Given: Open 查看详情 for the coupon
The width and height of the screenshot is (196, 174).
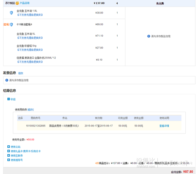Looking at the screenshot, I should [164, 126].
